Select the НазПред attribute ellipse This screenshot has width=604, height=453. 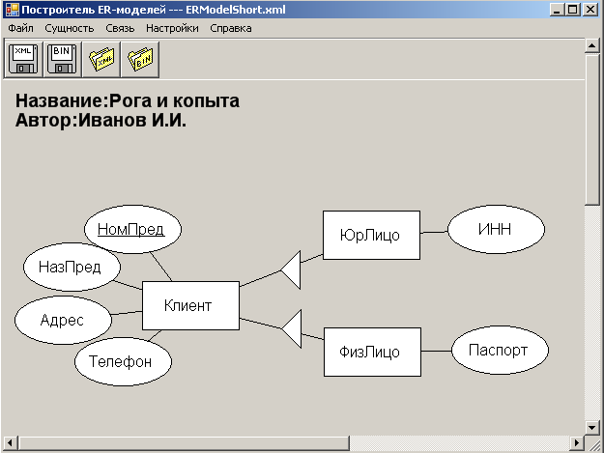click(x=72, y=267)
